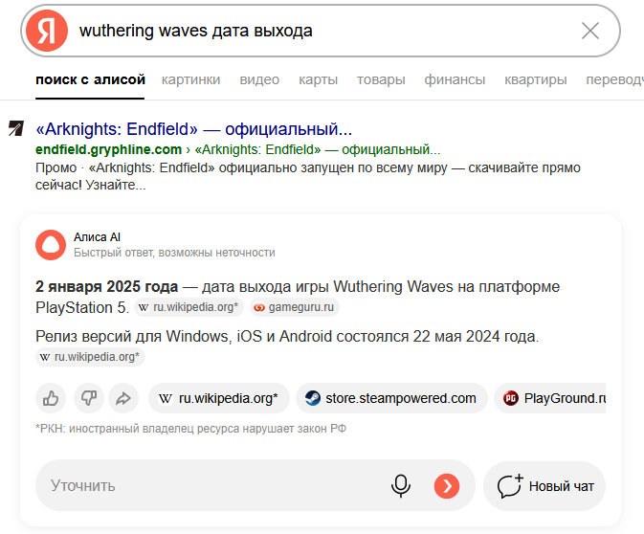
Task: Open the карты tab
Action: (x=319, y=79)
